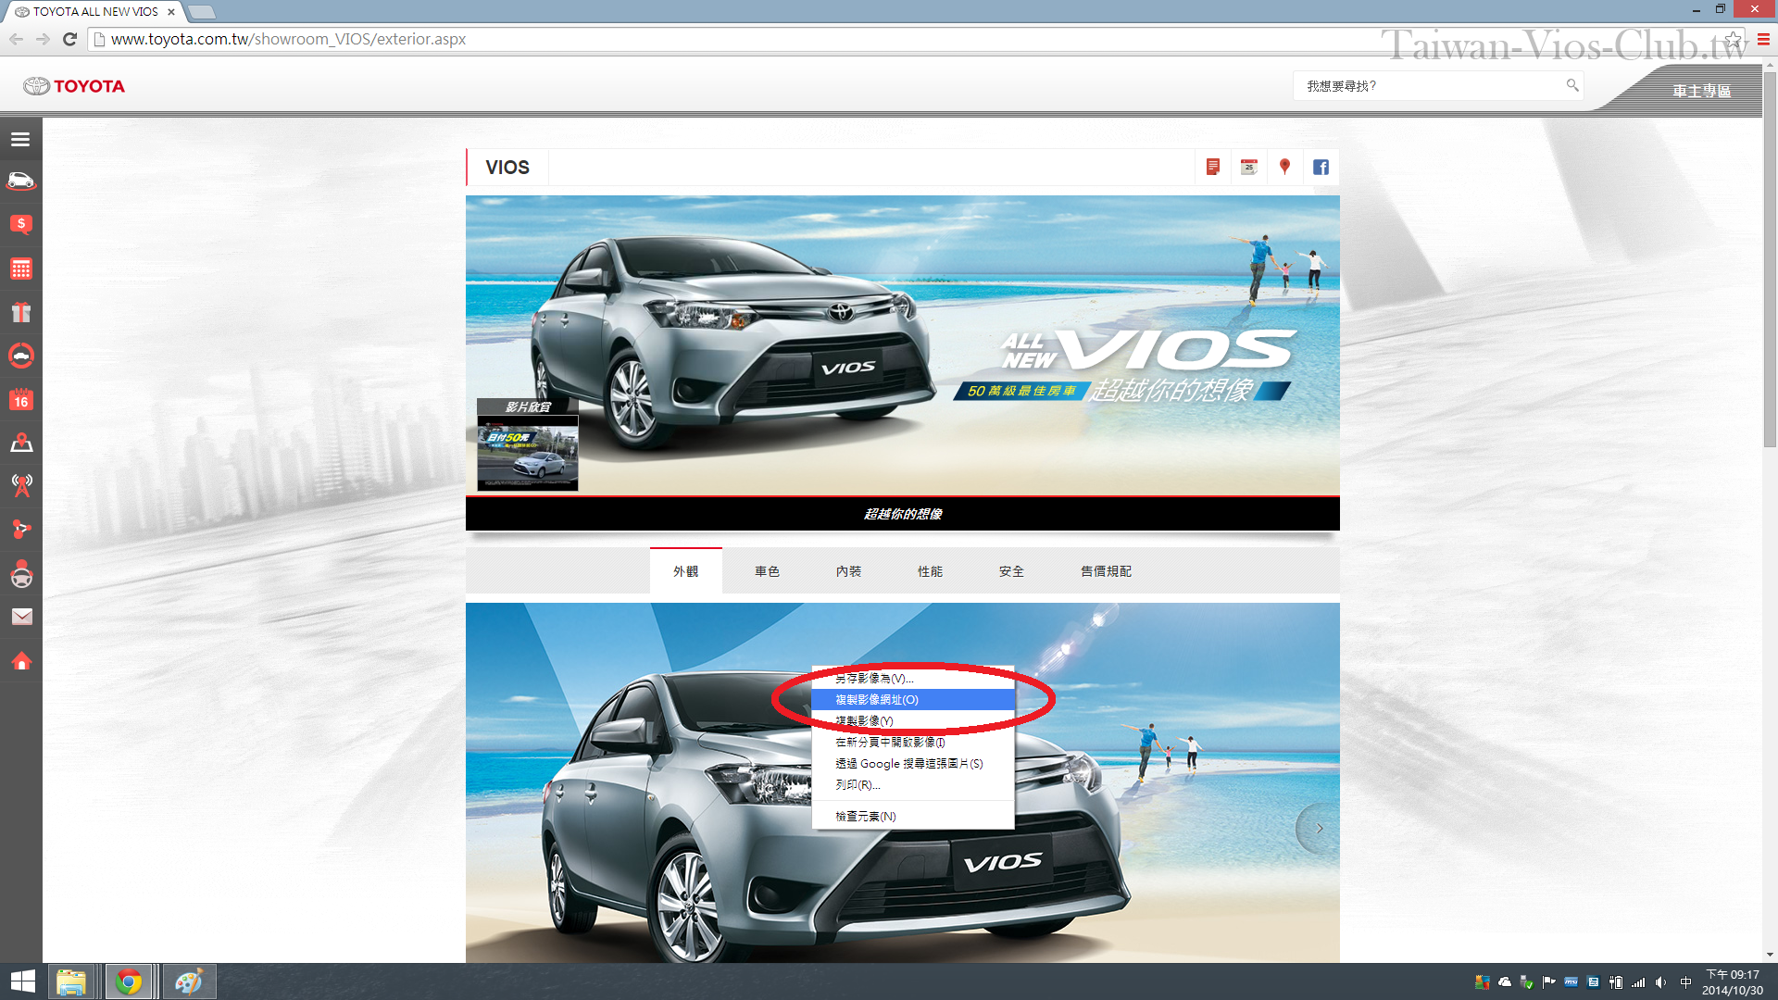Open the network signal tray icon
The height and width of the screenshot is (1000, 1778).
coord(1638,982)
